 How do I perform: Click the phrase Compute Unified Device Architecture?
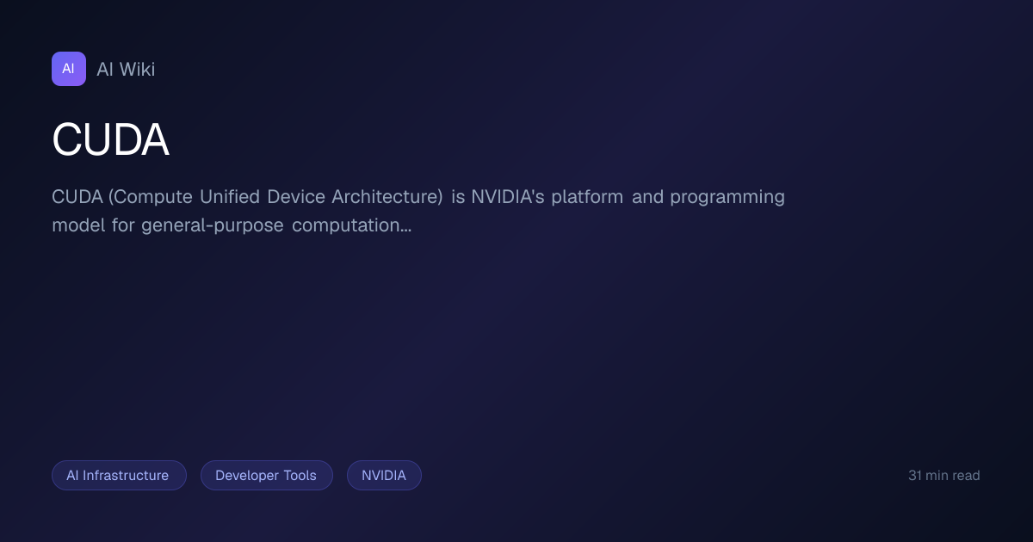point(275,197)
